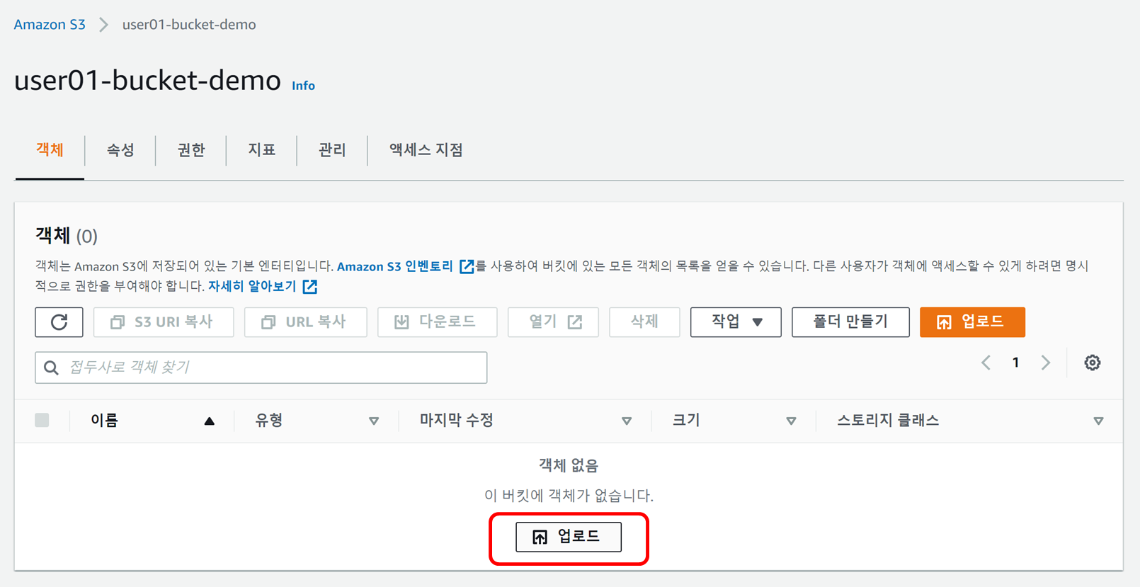
Task: Go to the previous page arrow
Action: pos(986,363)
